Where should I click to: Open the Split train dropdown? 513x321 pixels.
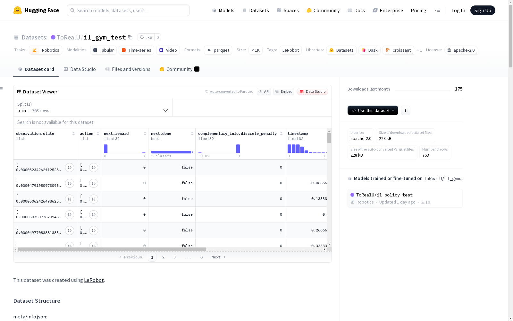click(93, 107)
